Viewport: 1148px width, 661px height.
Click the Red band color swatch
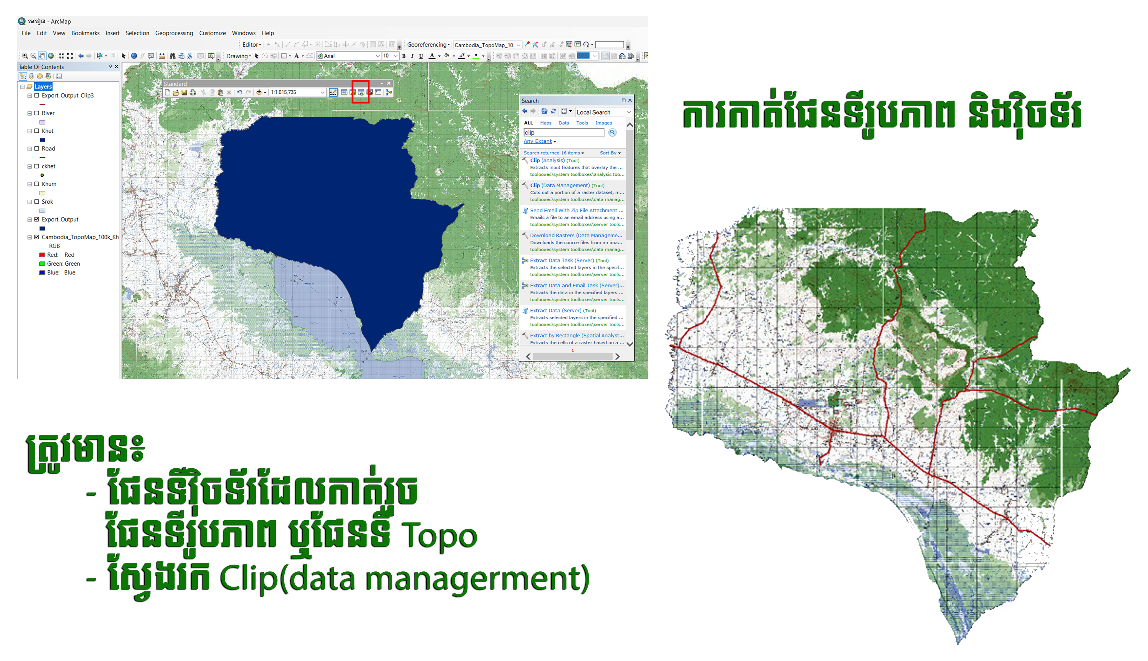pos(42,255)
